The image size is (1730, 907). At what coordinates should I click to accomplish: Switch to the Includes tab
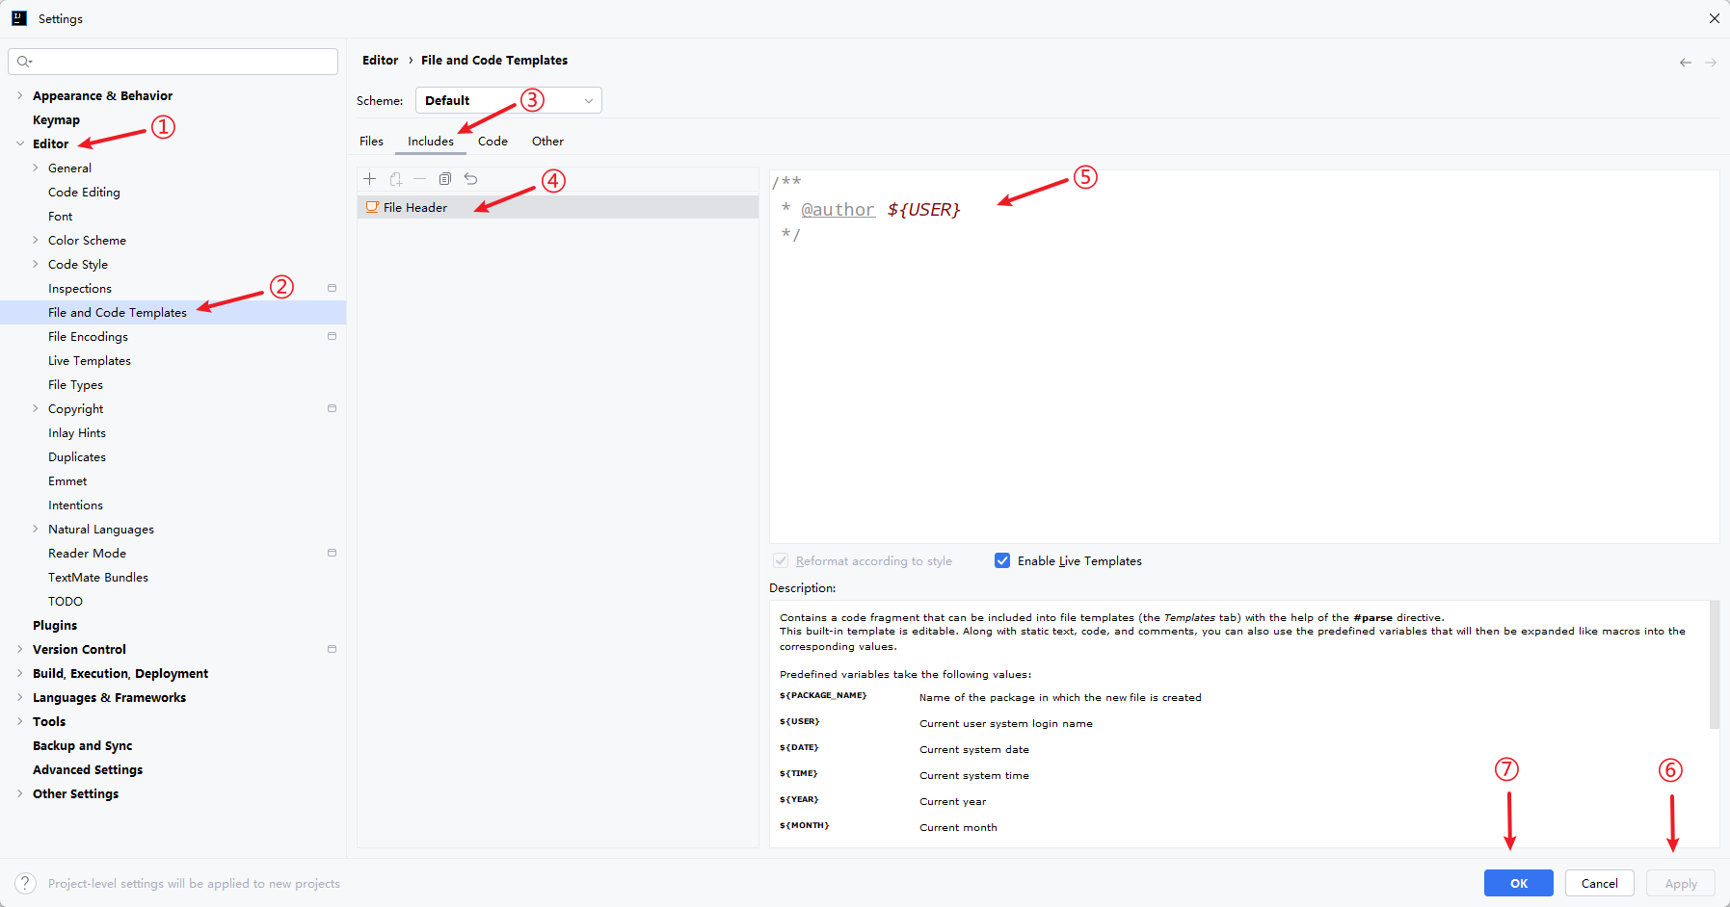coord(430,141)
